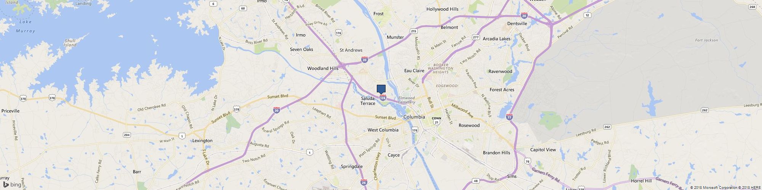Click the Bing logo
762x190 pixels.
[11, 185]
